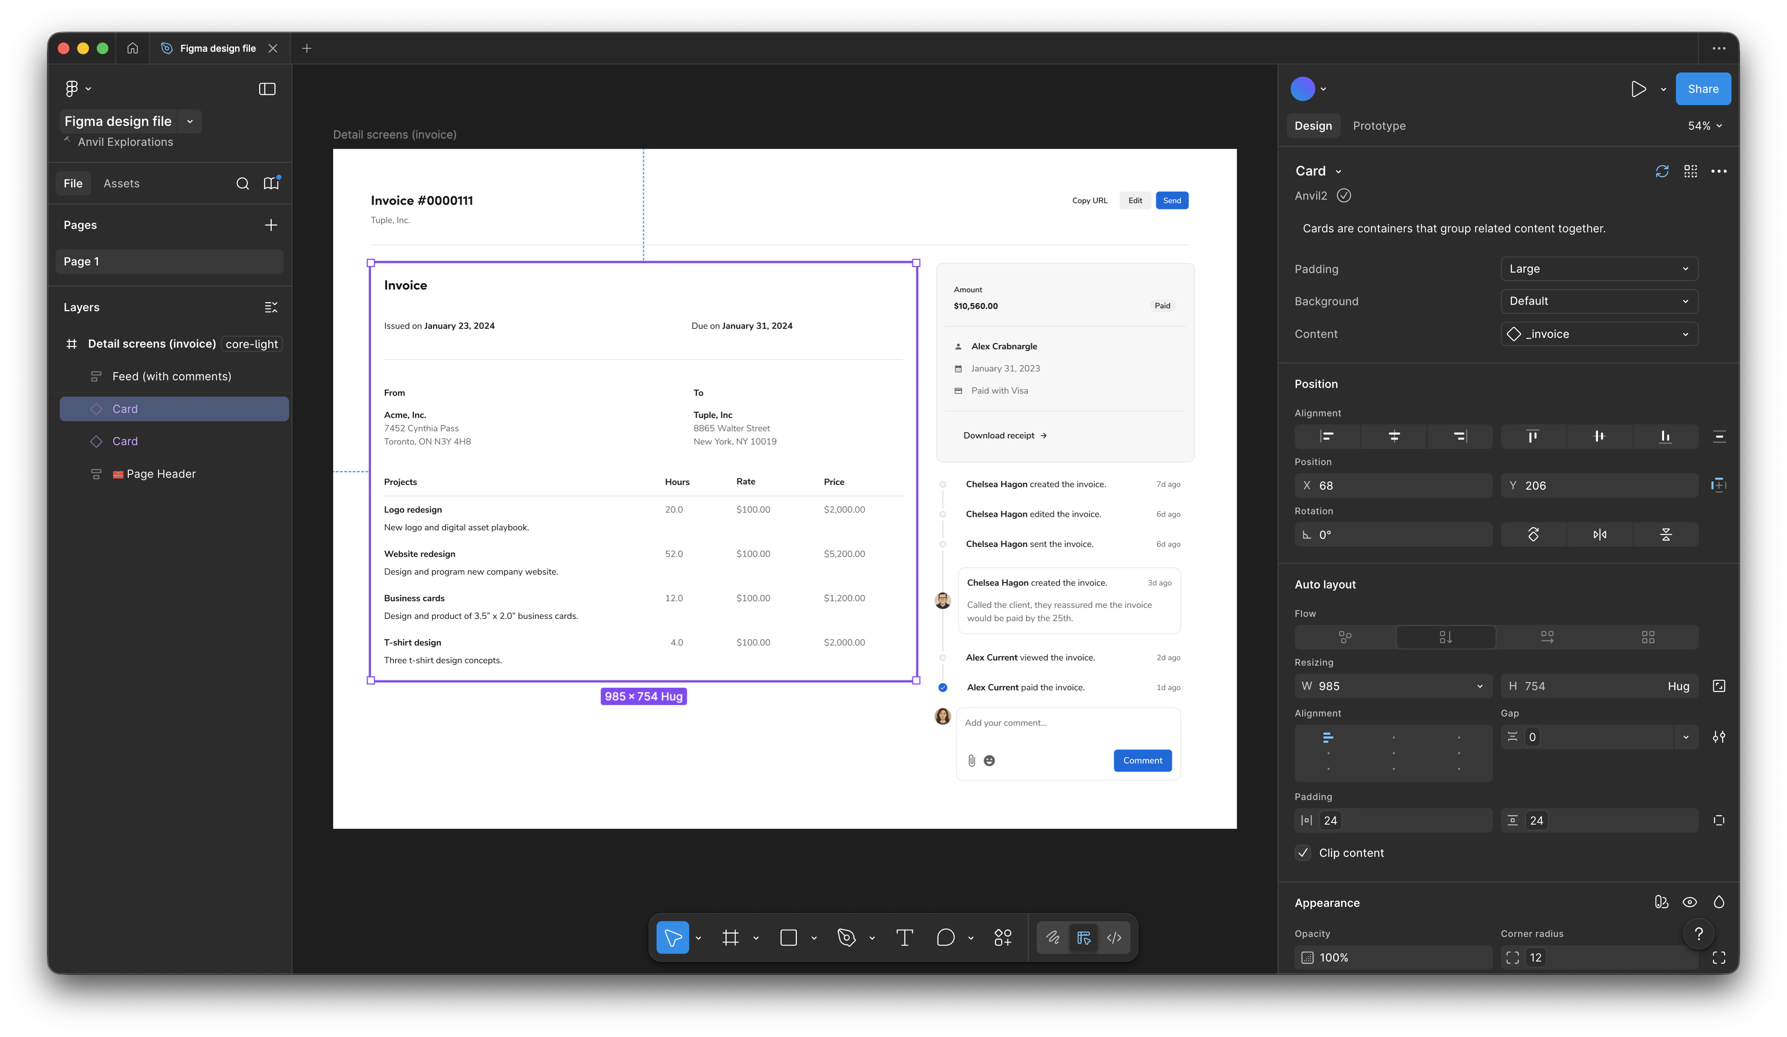Viewport: 1787px width, 1037px height.
Task: Select the Comment tool
Action: (945, 938)
